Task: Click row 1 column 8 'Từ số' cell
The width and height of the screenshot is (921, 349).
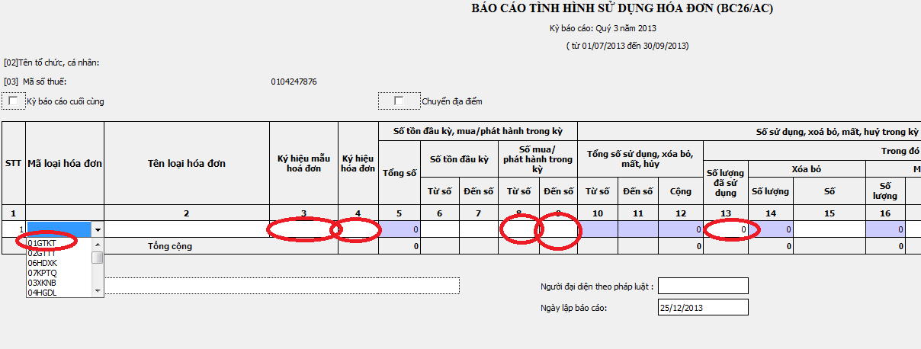Action: click(518, 229)
